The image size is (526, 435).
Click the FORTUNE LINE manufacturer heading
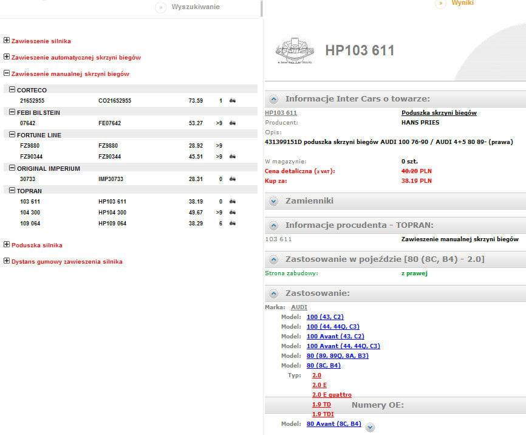(x=39, y=135)
